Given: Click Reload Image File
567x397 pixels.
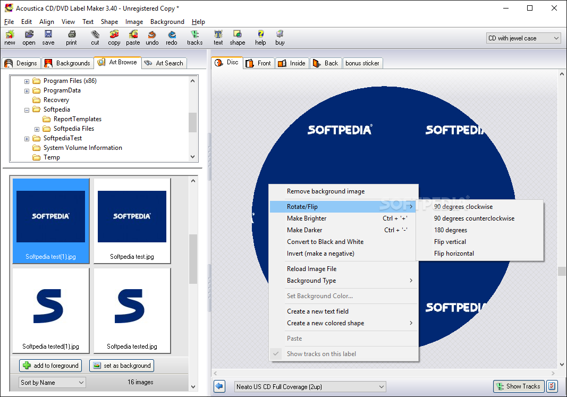Looking at the screenshot, I should click(344, 269).
